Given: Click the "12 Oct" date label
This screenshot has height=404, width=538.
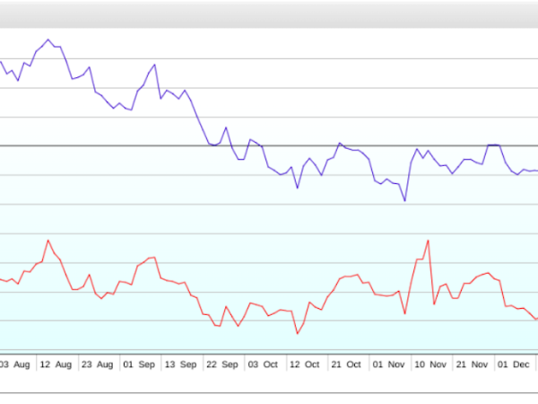Looking at the screenshot, I should [x=305, y=364].
